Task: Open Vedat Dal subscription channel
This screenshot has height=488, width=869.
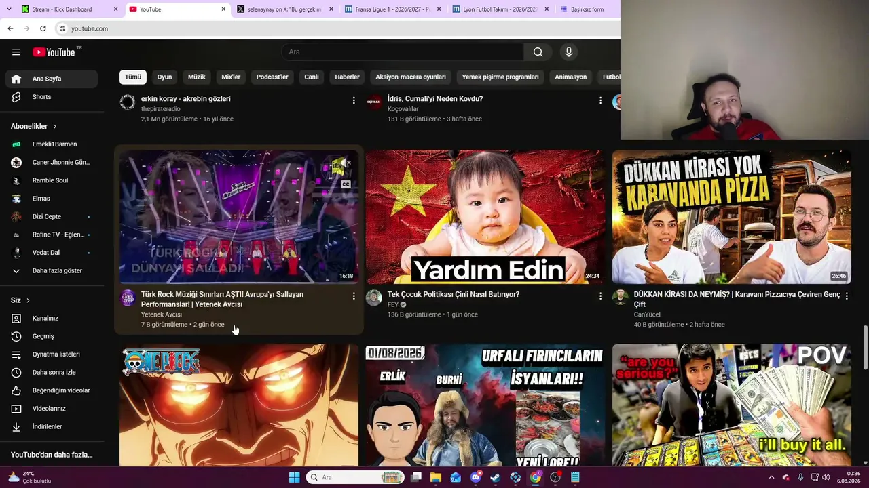Action: [52, 253]
